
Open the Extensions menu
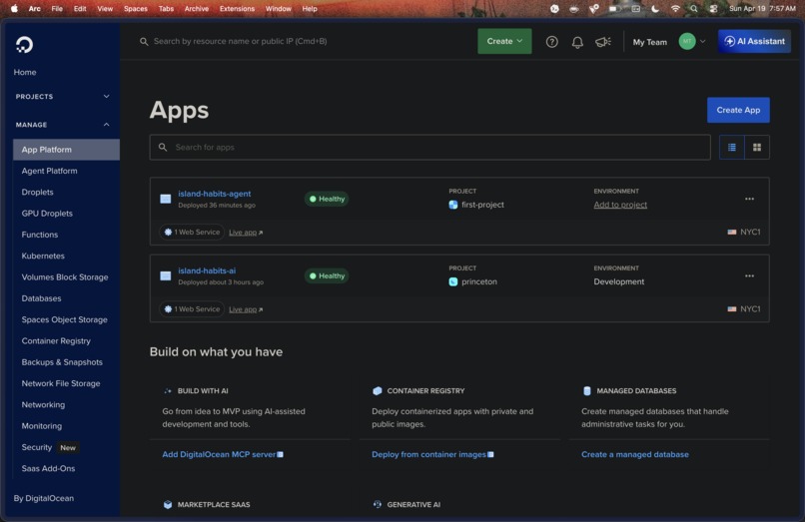[237, 9]
